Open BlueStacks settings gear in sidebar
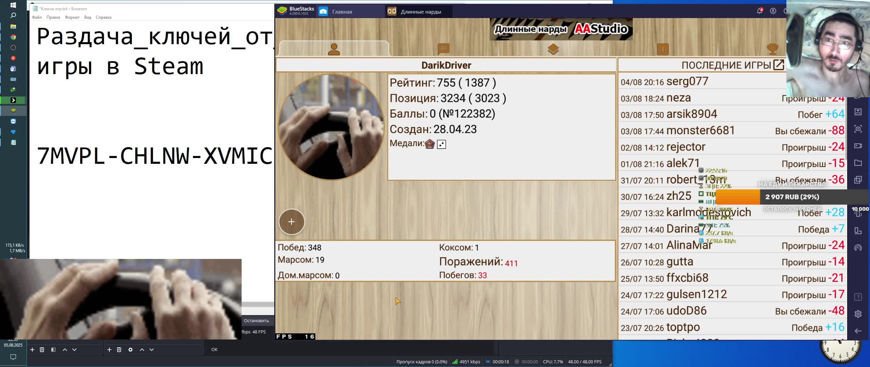Screen dimensions: 870x367 click(x=858, y=314)
